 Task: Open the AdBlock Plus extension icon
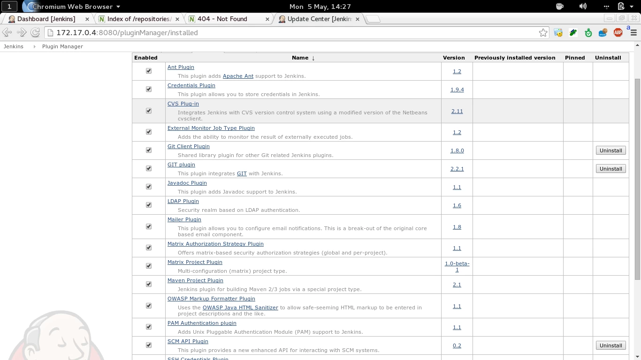[618, 32]
